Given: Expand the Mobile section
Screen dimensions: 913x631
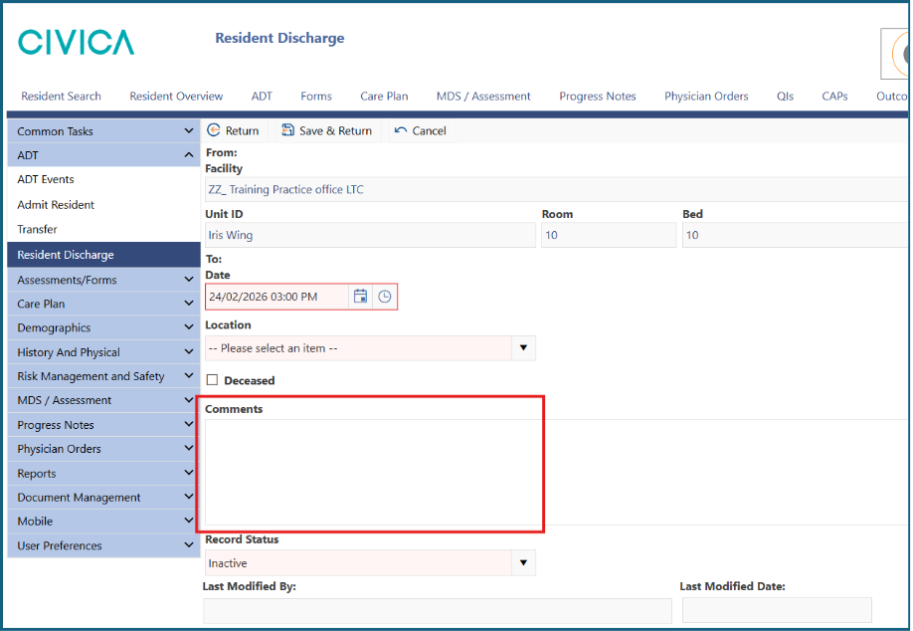Looking at the screenshot, I should pyautogui.click(x=103, y=521).
